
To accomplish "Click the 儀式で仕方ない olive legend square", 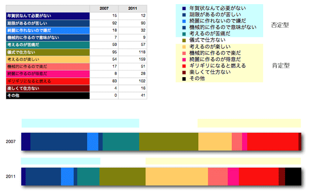I will pyautogui.click(x=184, y=40).
